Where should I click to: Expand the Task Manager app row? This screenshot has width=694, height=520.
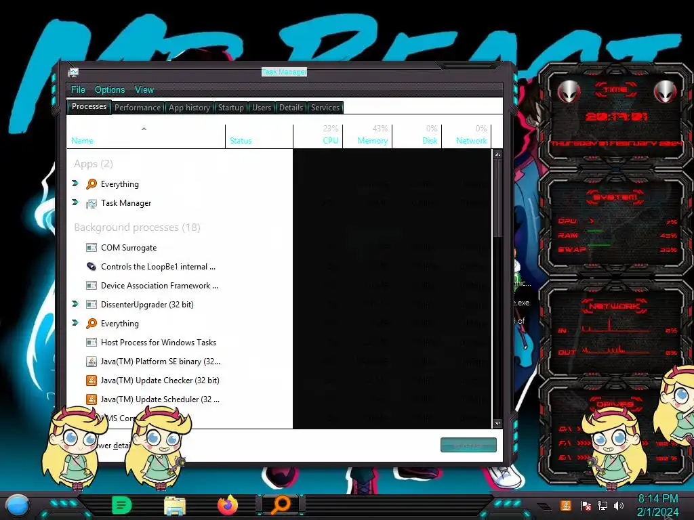click(75, 202)
